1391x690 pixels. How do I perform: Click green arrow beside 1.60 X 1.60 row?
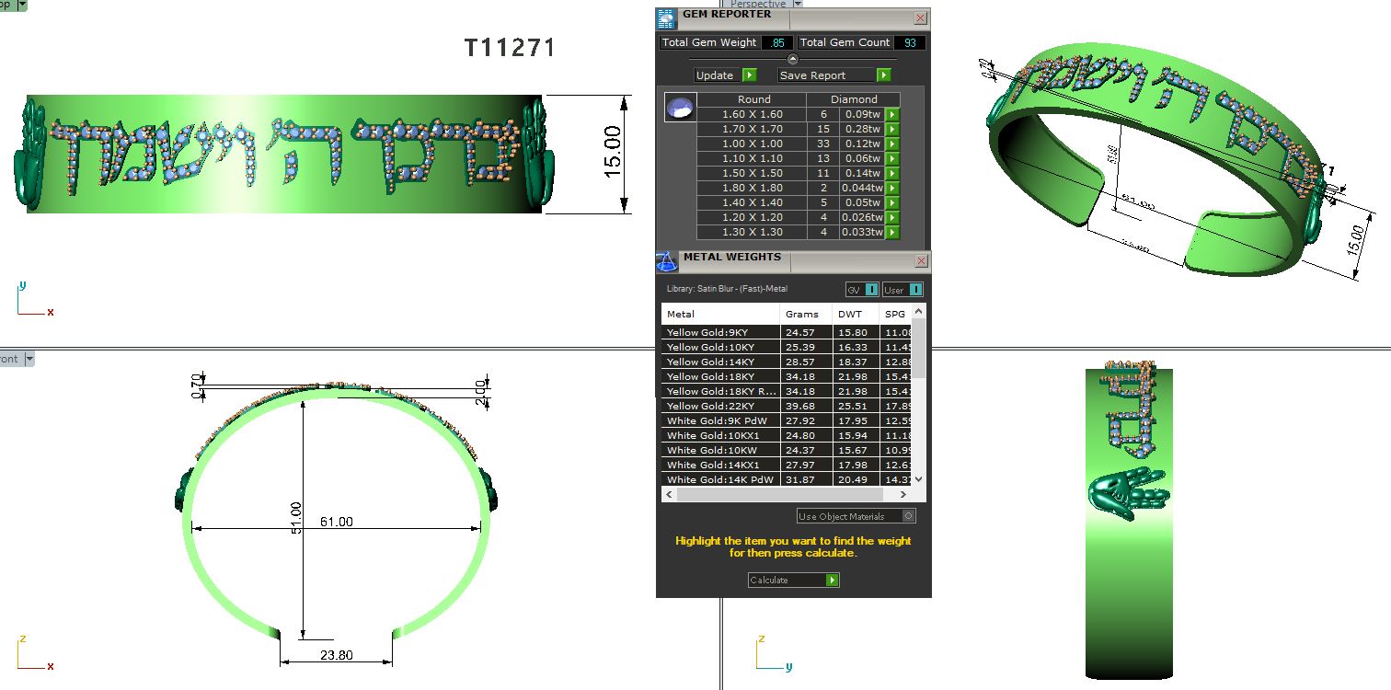pyautogui.click(x=891, y=114)
